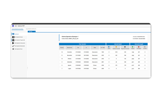Switch to Calendario Completo tab
Image resolution: width=162 pixels, height=101 pixels.
[x=31, y=29]
